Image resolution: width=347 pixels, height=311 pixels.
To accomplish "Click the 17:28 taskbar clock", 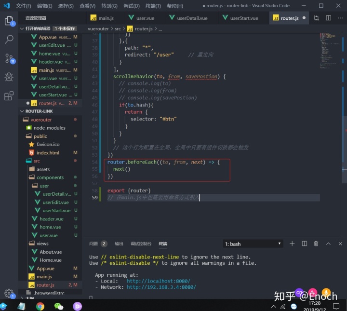I will 314,303.
